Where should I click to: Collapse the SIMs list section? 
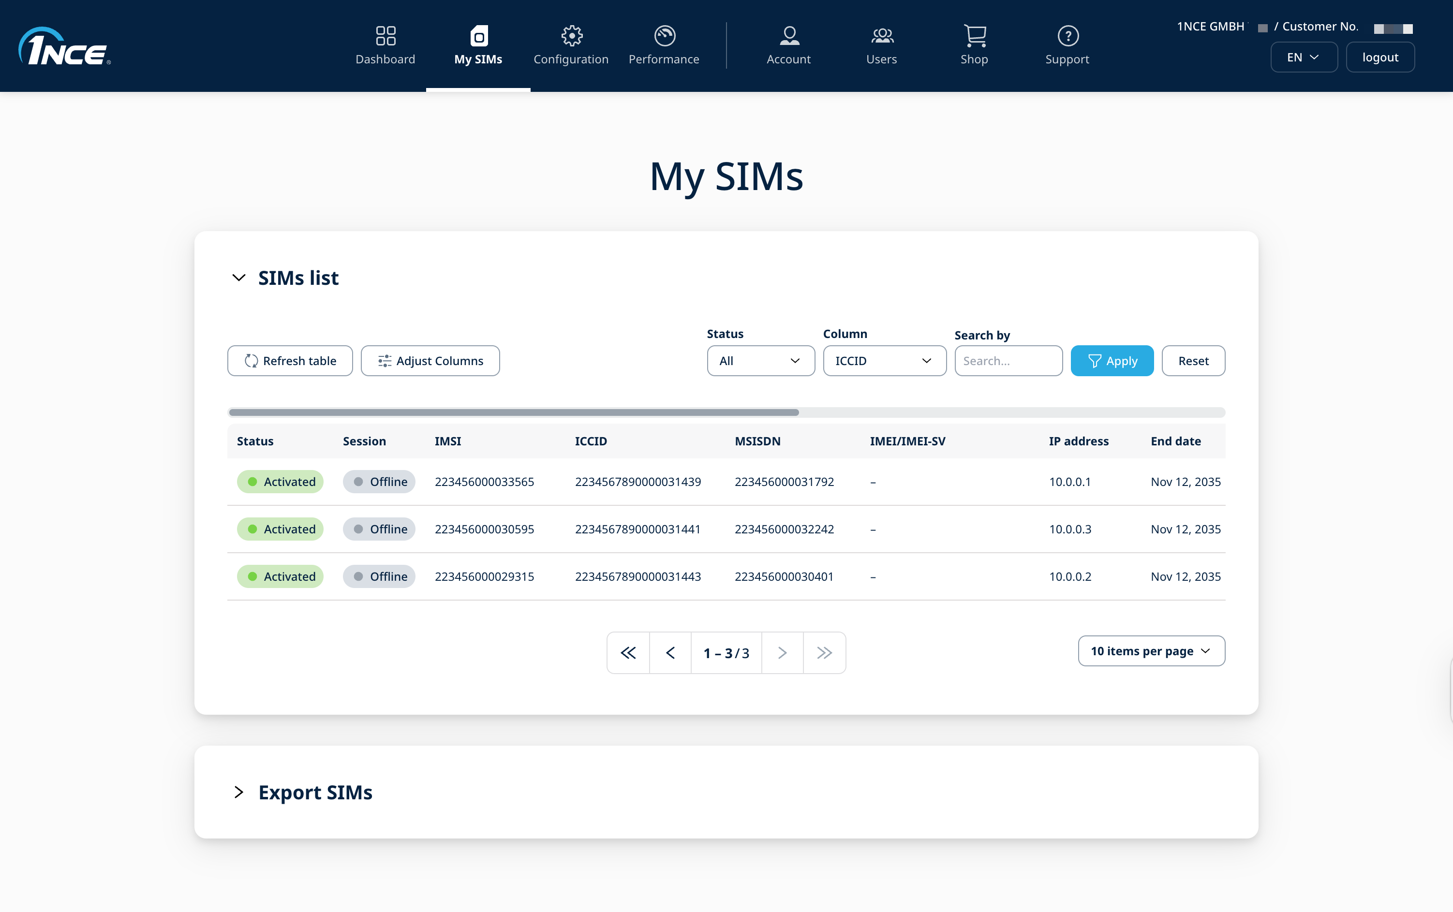[x=239, y=278]
